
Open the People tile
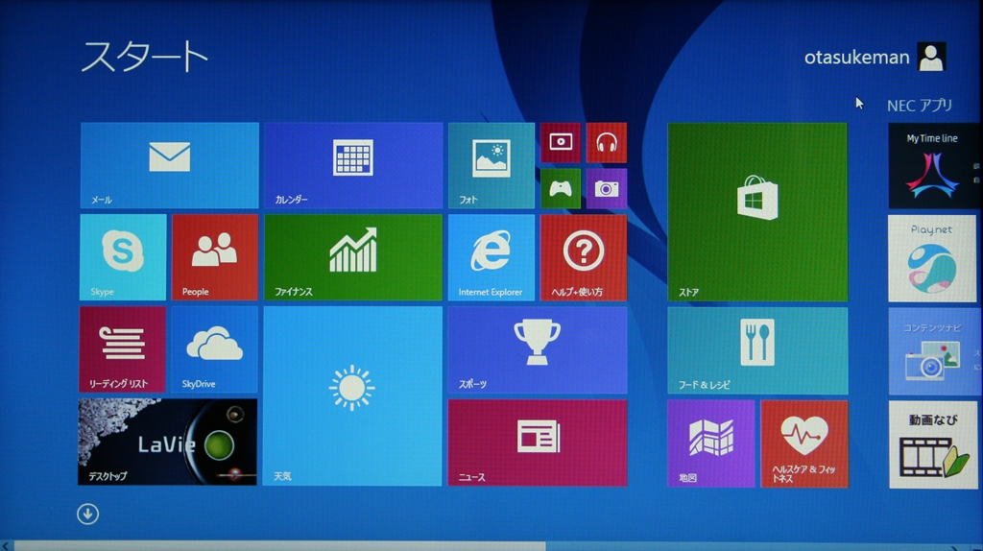pos(215,257)
